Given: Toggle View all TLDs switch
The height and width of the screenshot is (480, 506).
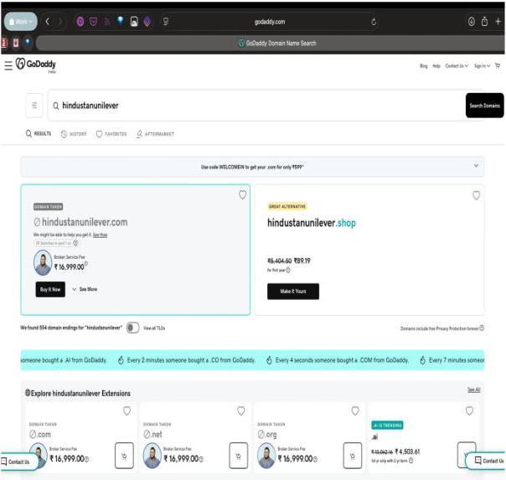Looking at the screenshot, I should [132, 328].
